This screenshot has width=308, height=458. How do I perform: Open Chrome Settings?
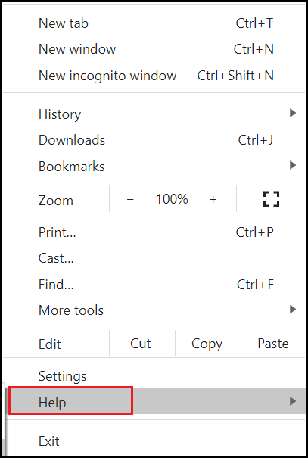click(x=154, y=375)
